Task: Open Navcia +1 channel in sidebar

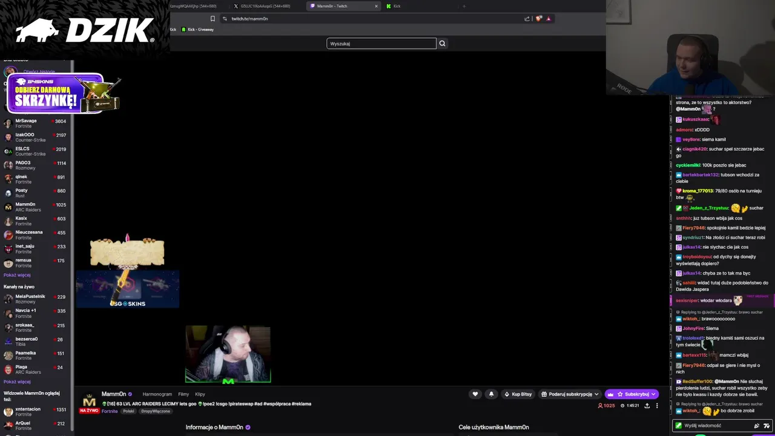Action: pyautogui.click(x=36, y=313)
